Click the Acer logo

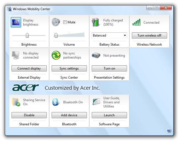click(x=26, y=87)
